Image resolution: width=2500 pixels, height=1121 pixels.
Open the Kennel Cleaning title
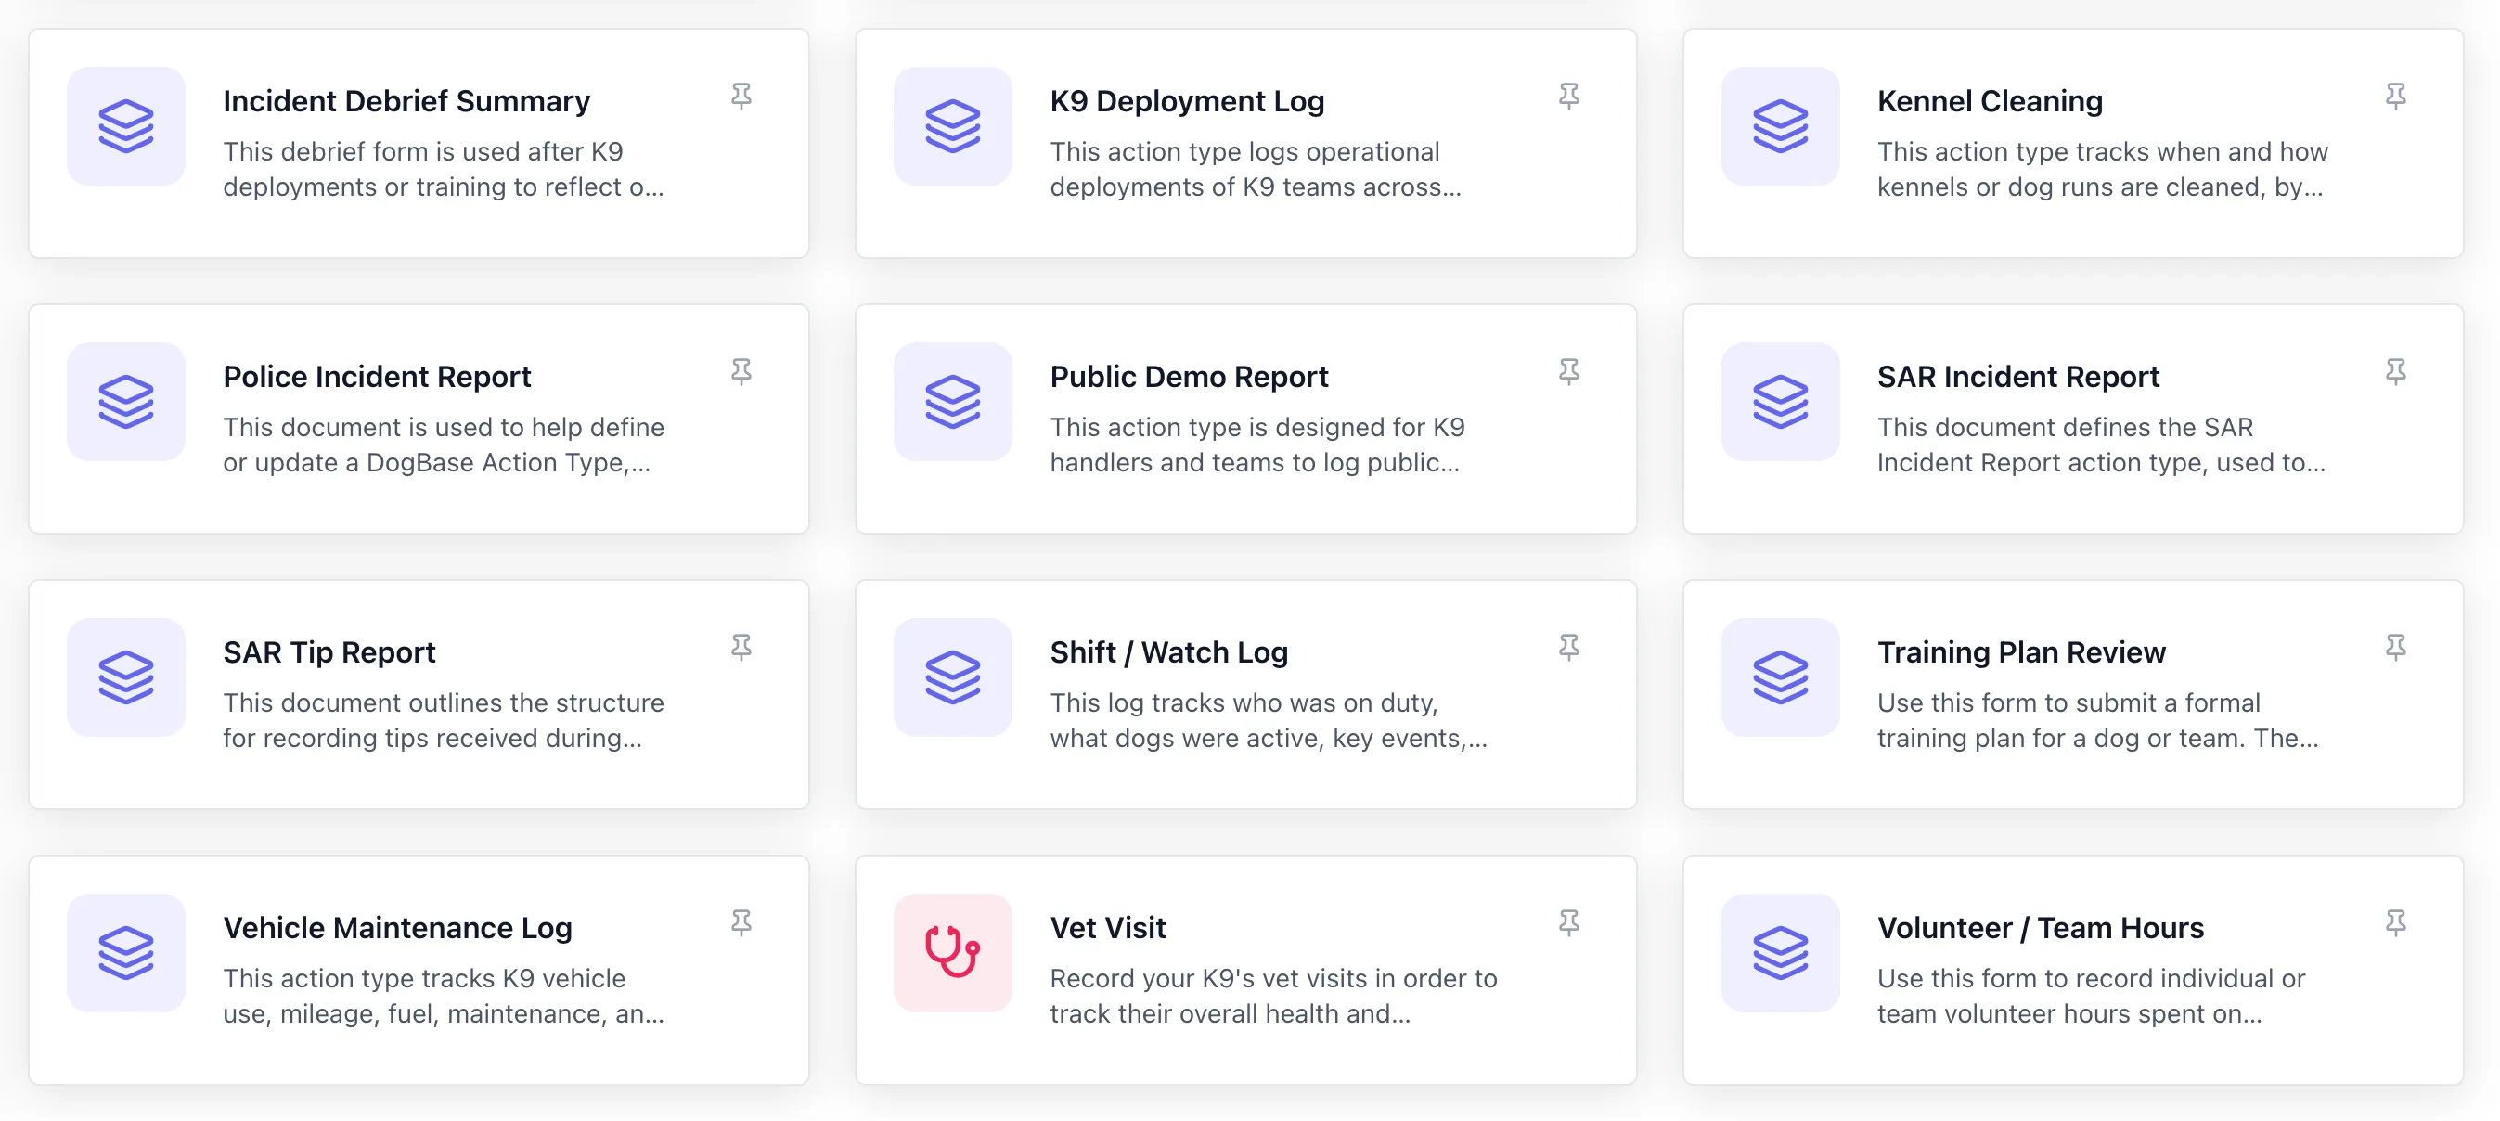[1990, 101]
